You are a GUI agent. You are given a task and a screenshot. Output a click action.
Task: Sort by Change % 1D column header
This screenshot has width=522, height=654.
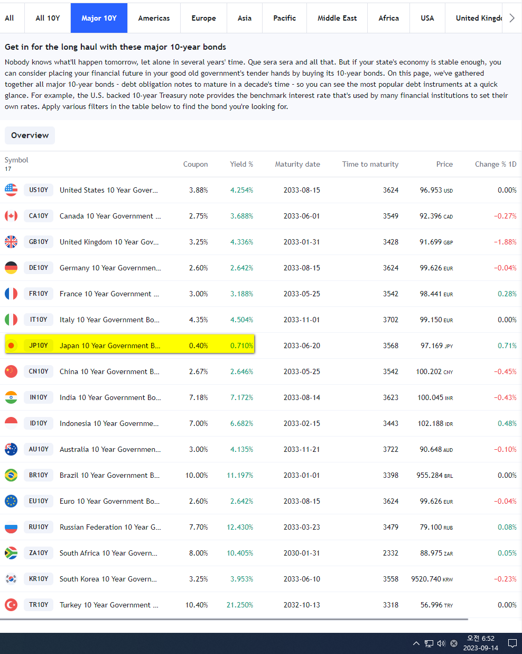coord(496,164)
